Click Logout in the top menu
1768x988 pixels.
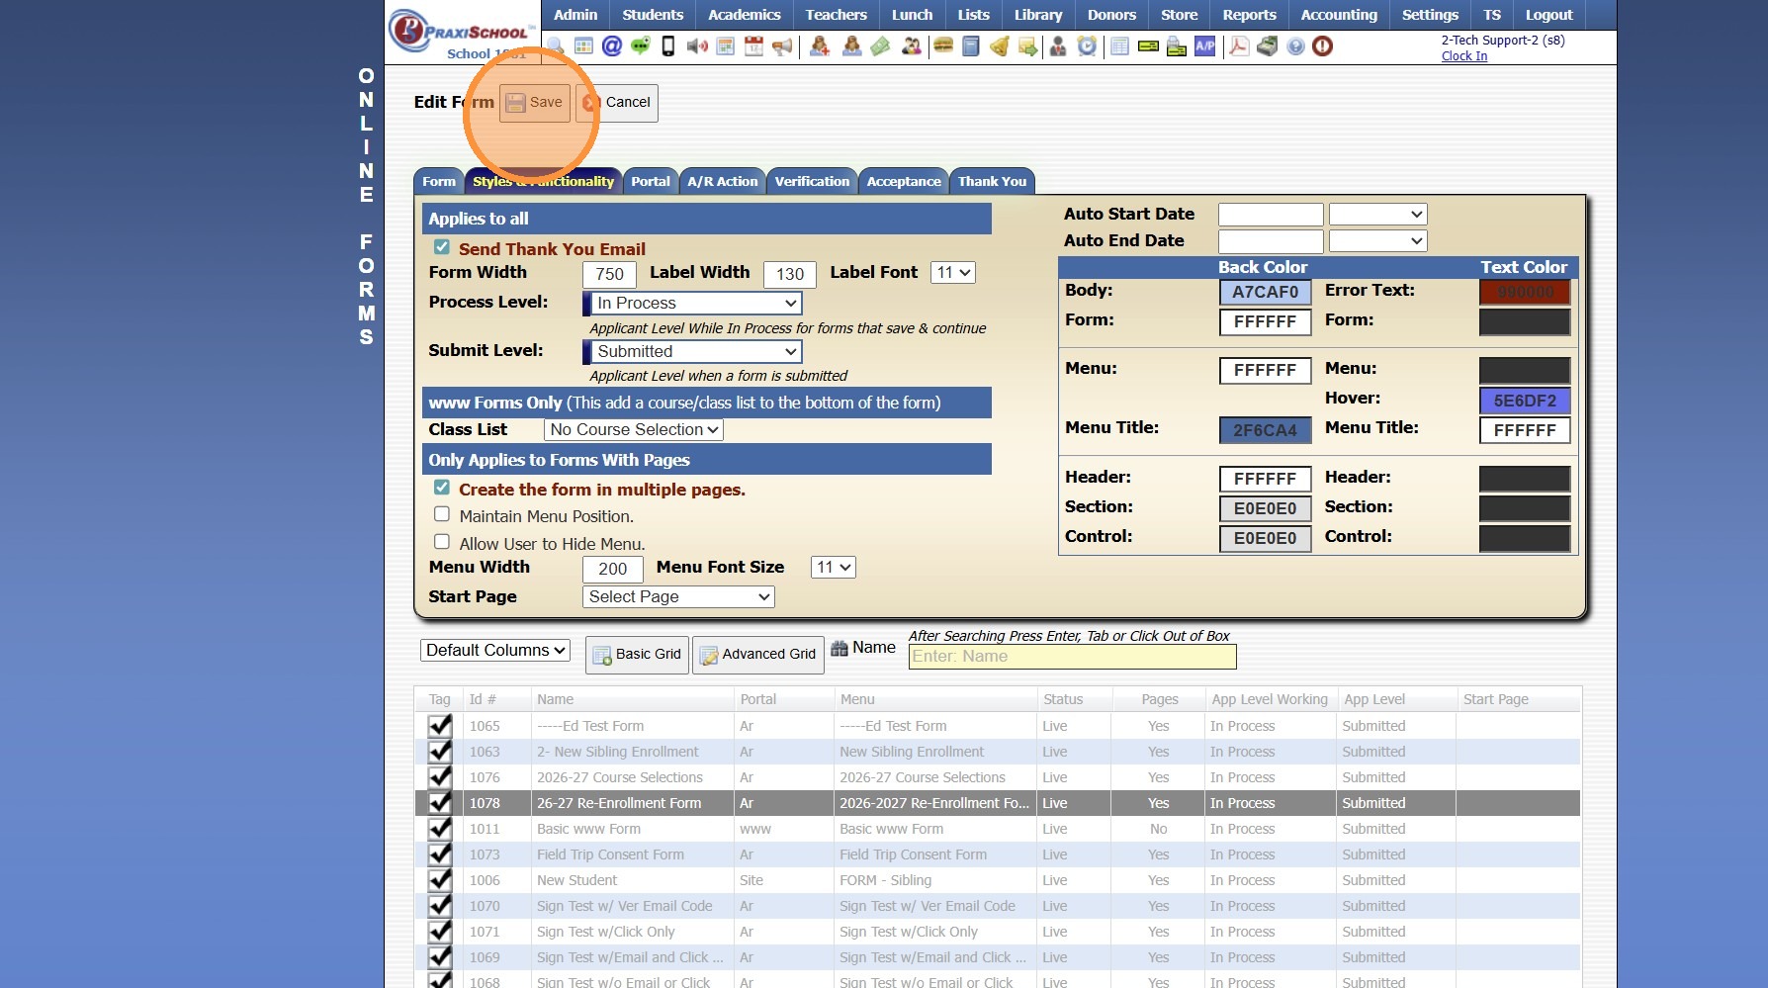pos(1548,15)
